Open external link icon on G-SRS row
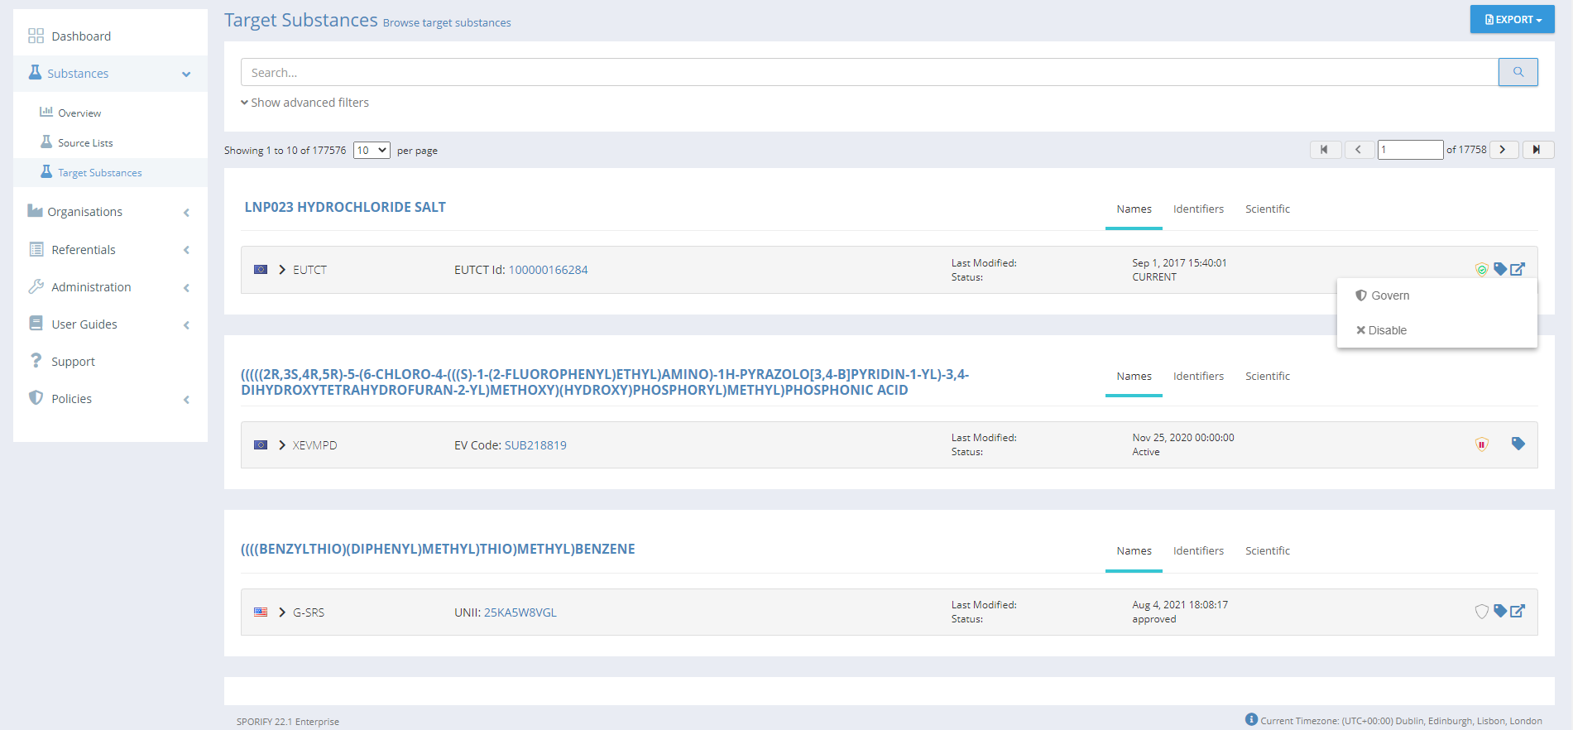 1518,612
